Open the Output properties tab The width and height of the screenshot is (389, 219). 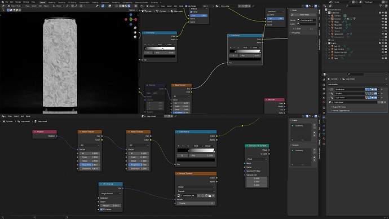tap(324, 89)
